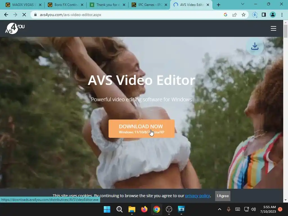Click the scrollbar down arrow
The image size is (288, 216).
pos(285,200)
